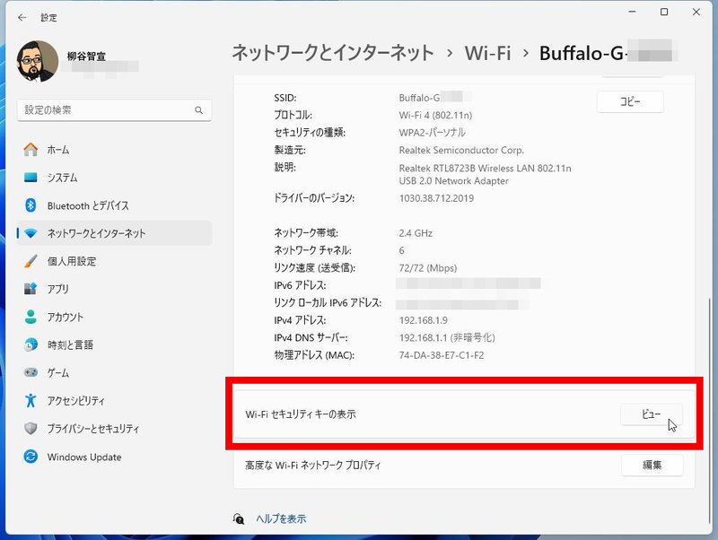Select the MAC address 74-DA-38-E7-C1-F2

(442, 355)
